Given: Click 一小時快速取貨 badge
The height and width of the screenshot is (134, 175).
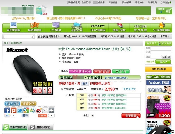Looking at the screenshot, I should coord(80,71).
